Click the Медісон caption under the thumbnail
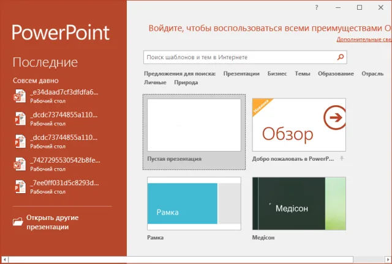This screenshot has width=392, height=264. coord(263,238)
